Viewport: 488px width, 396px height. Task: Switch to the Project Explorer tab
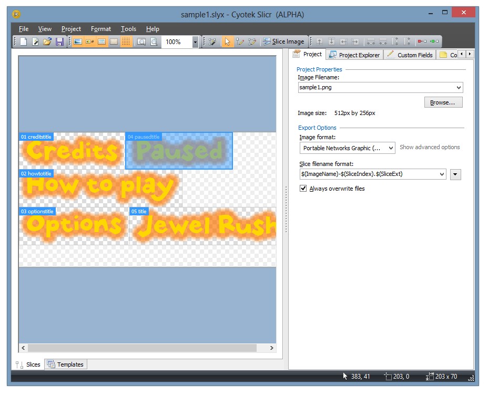pos(354,55)
